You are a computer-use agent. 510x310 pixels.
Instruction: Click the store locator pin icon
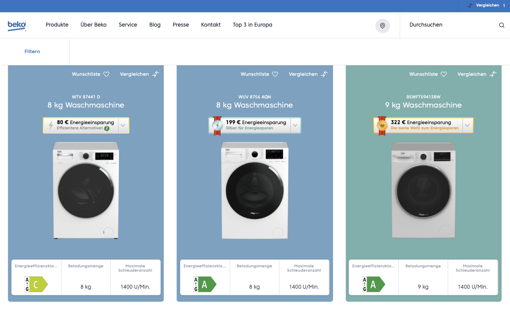coord(383,26)
